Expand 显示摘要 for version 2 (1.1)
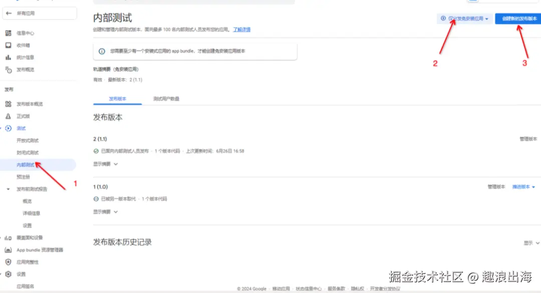 click(x=105, y=163)
